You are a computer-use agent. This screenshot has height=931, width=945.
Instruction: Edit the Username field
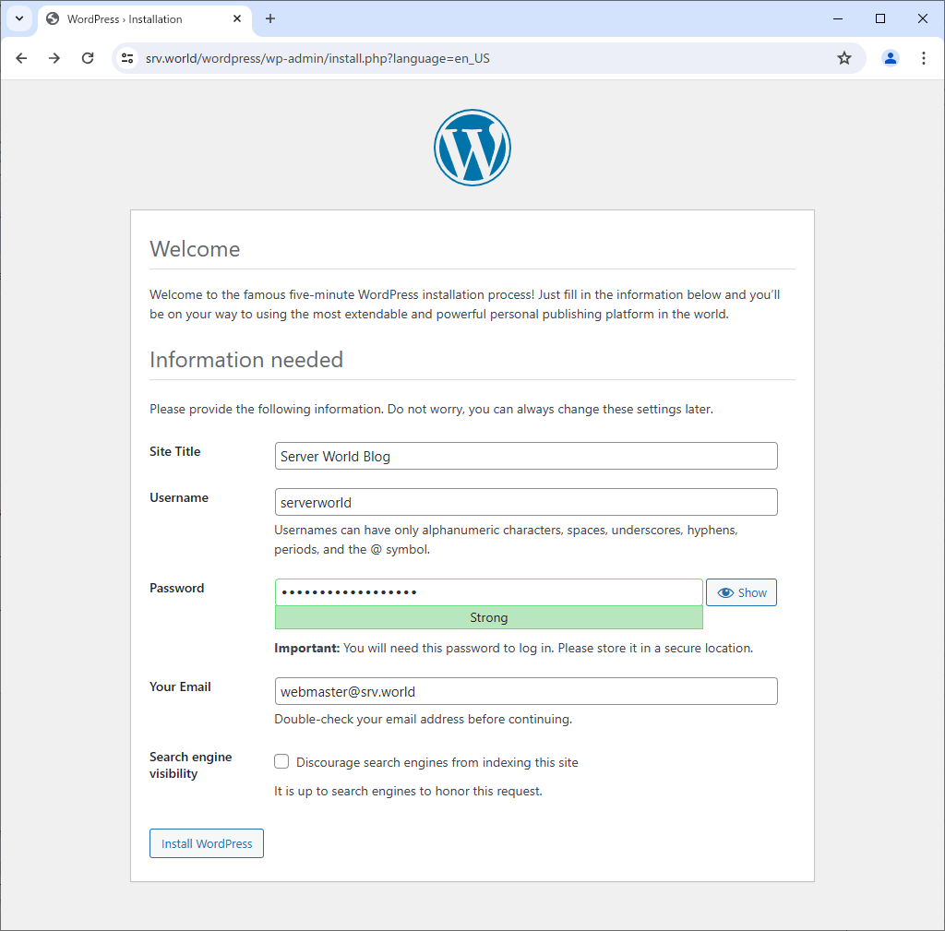point(526,502)
